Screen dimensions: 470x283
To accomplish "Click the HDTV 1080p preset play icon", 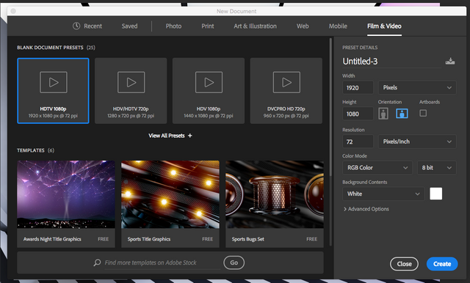I will click(x=54, y=82).
